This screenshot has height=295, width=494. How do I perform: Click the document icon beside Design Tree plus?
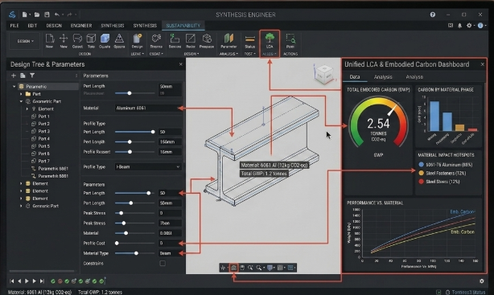23,76
